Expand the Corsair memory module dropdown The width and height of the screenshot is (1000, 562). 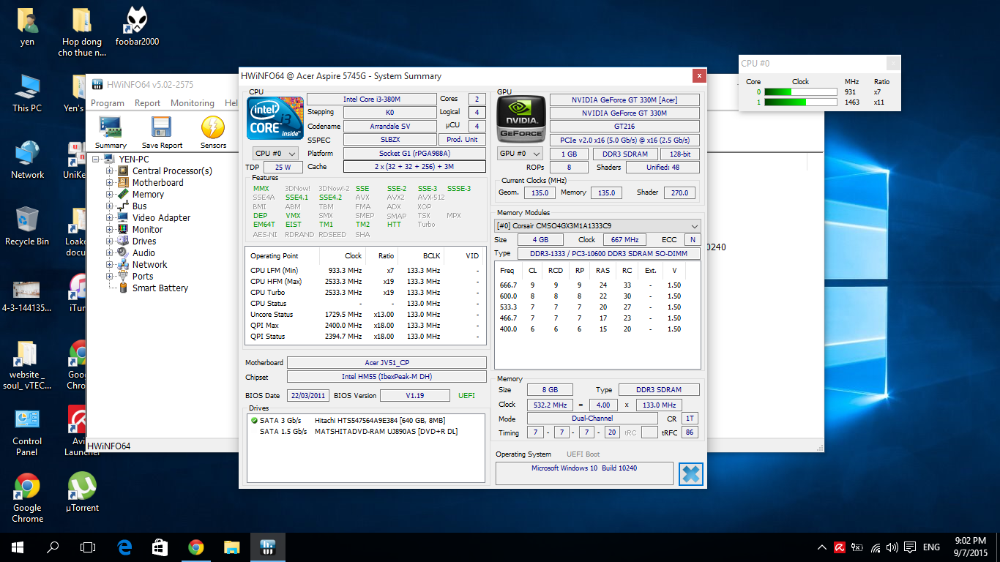(x=597, y=226)
